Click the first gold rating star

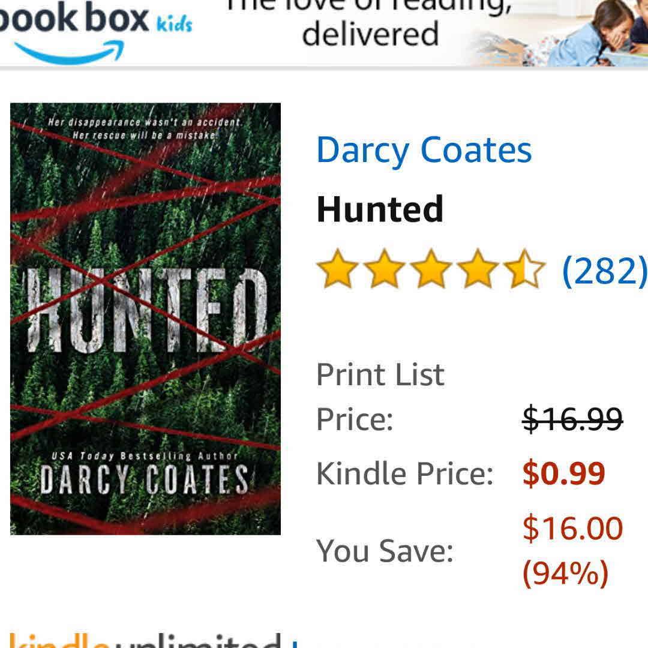(338, 269)
